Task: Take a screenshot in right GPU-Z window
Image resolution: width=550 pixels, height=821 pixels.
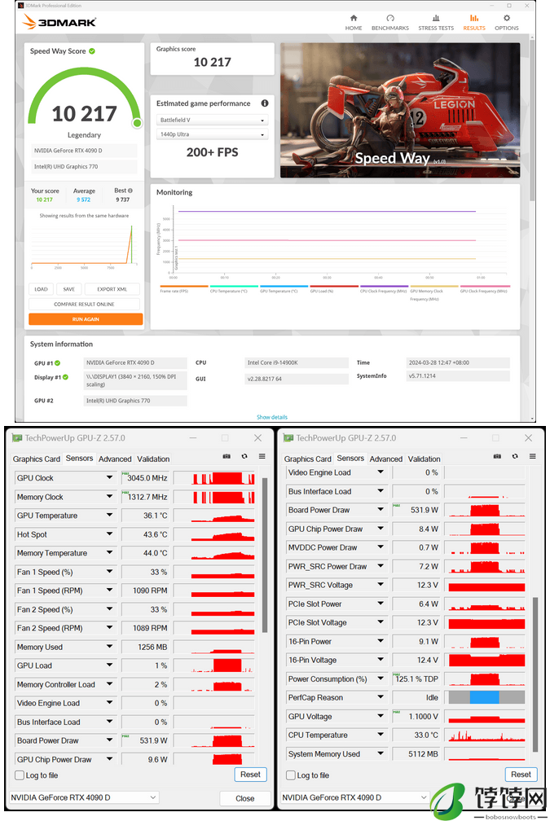Action: [497, 456]
